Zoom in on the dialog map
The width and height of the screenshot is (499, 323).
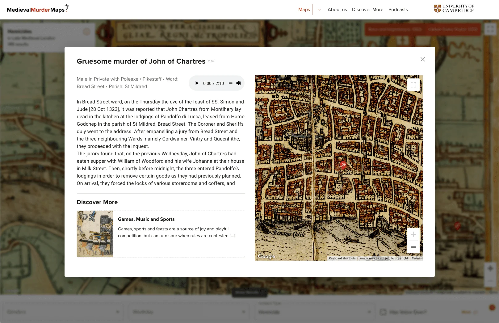[x=413, y=234]
